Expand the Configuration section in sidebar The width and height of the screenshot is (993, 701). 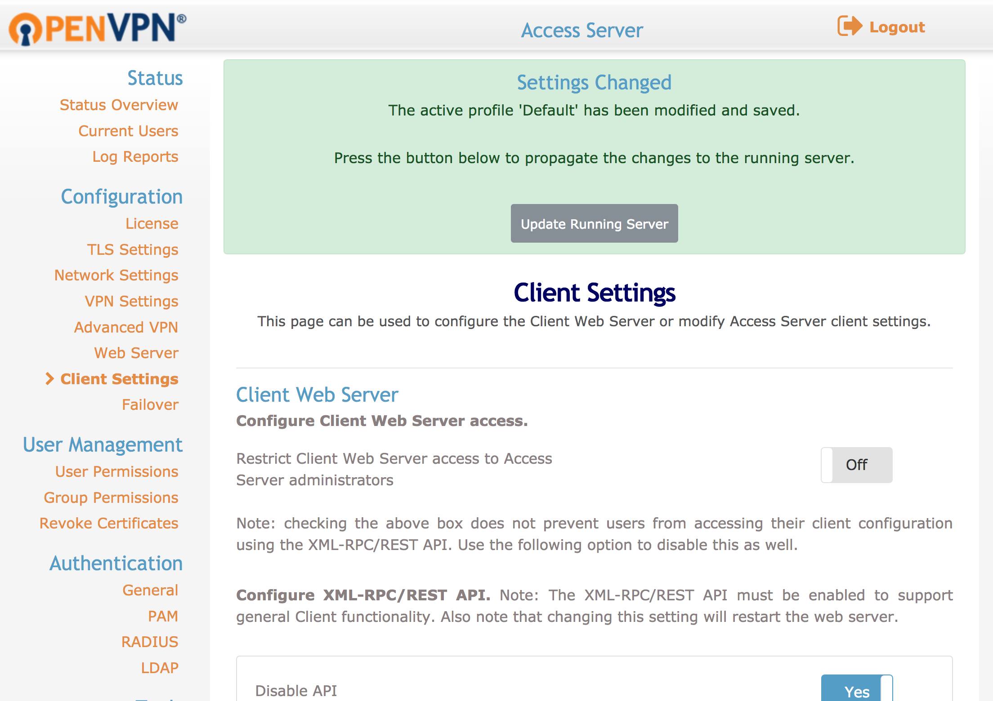[122, 196]
